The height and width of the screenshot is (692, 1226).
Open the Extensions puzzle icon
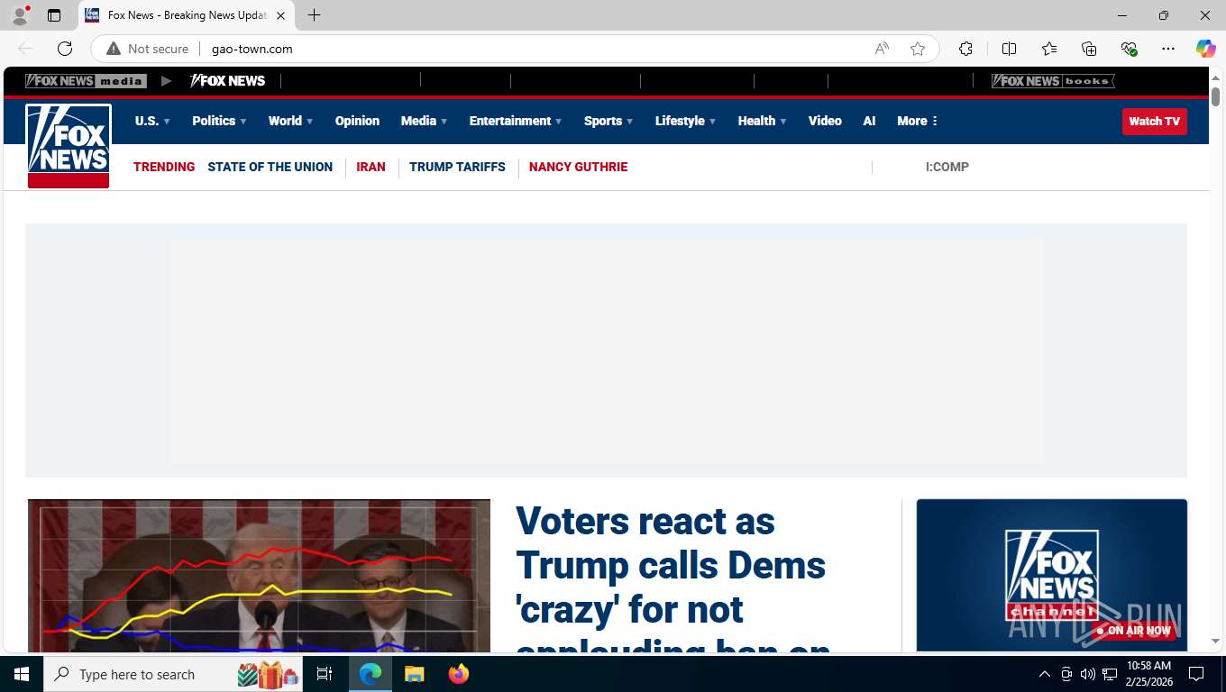[965, 49]
